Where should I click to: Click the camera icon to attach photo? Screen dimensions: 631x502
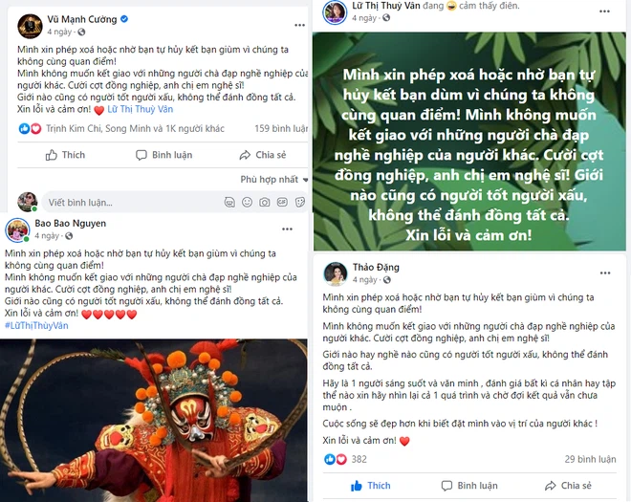265,202
